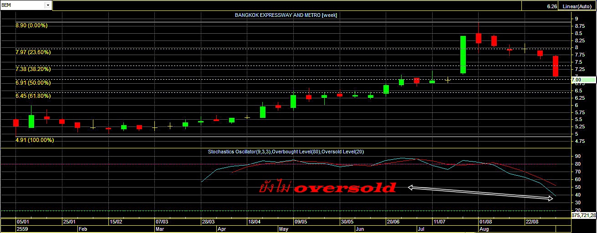Viewport: 597px width, 233px height.
Task: Click the Jul month label
Action: 421,229
